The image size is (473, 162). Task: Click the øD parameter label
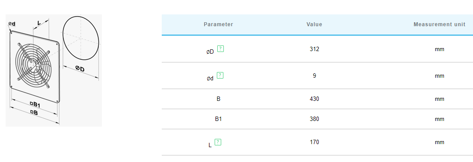[210, 52]
